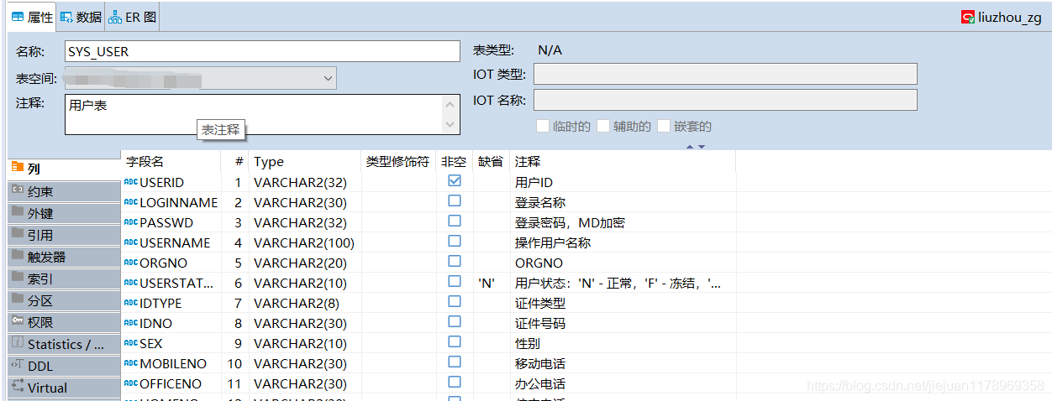Viewport: 1052px width, 401px height.
Task: Toggle the 非空 checkbox for USERID
Action: coord(455,181)
